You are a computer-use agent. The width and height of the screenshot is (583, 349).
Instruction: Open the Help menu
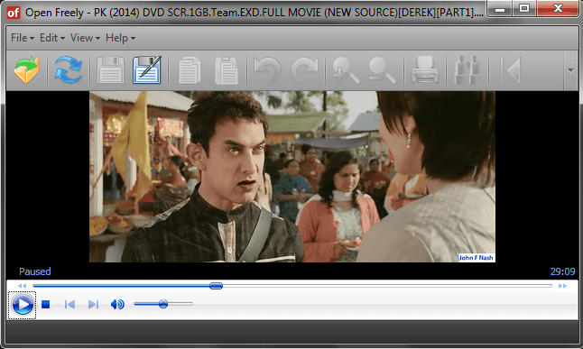(x=120, y=38)
